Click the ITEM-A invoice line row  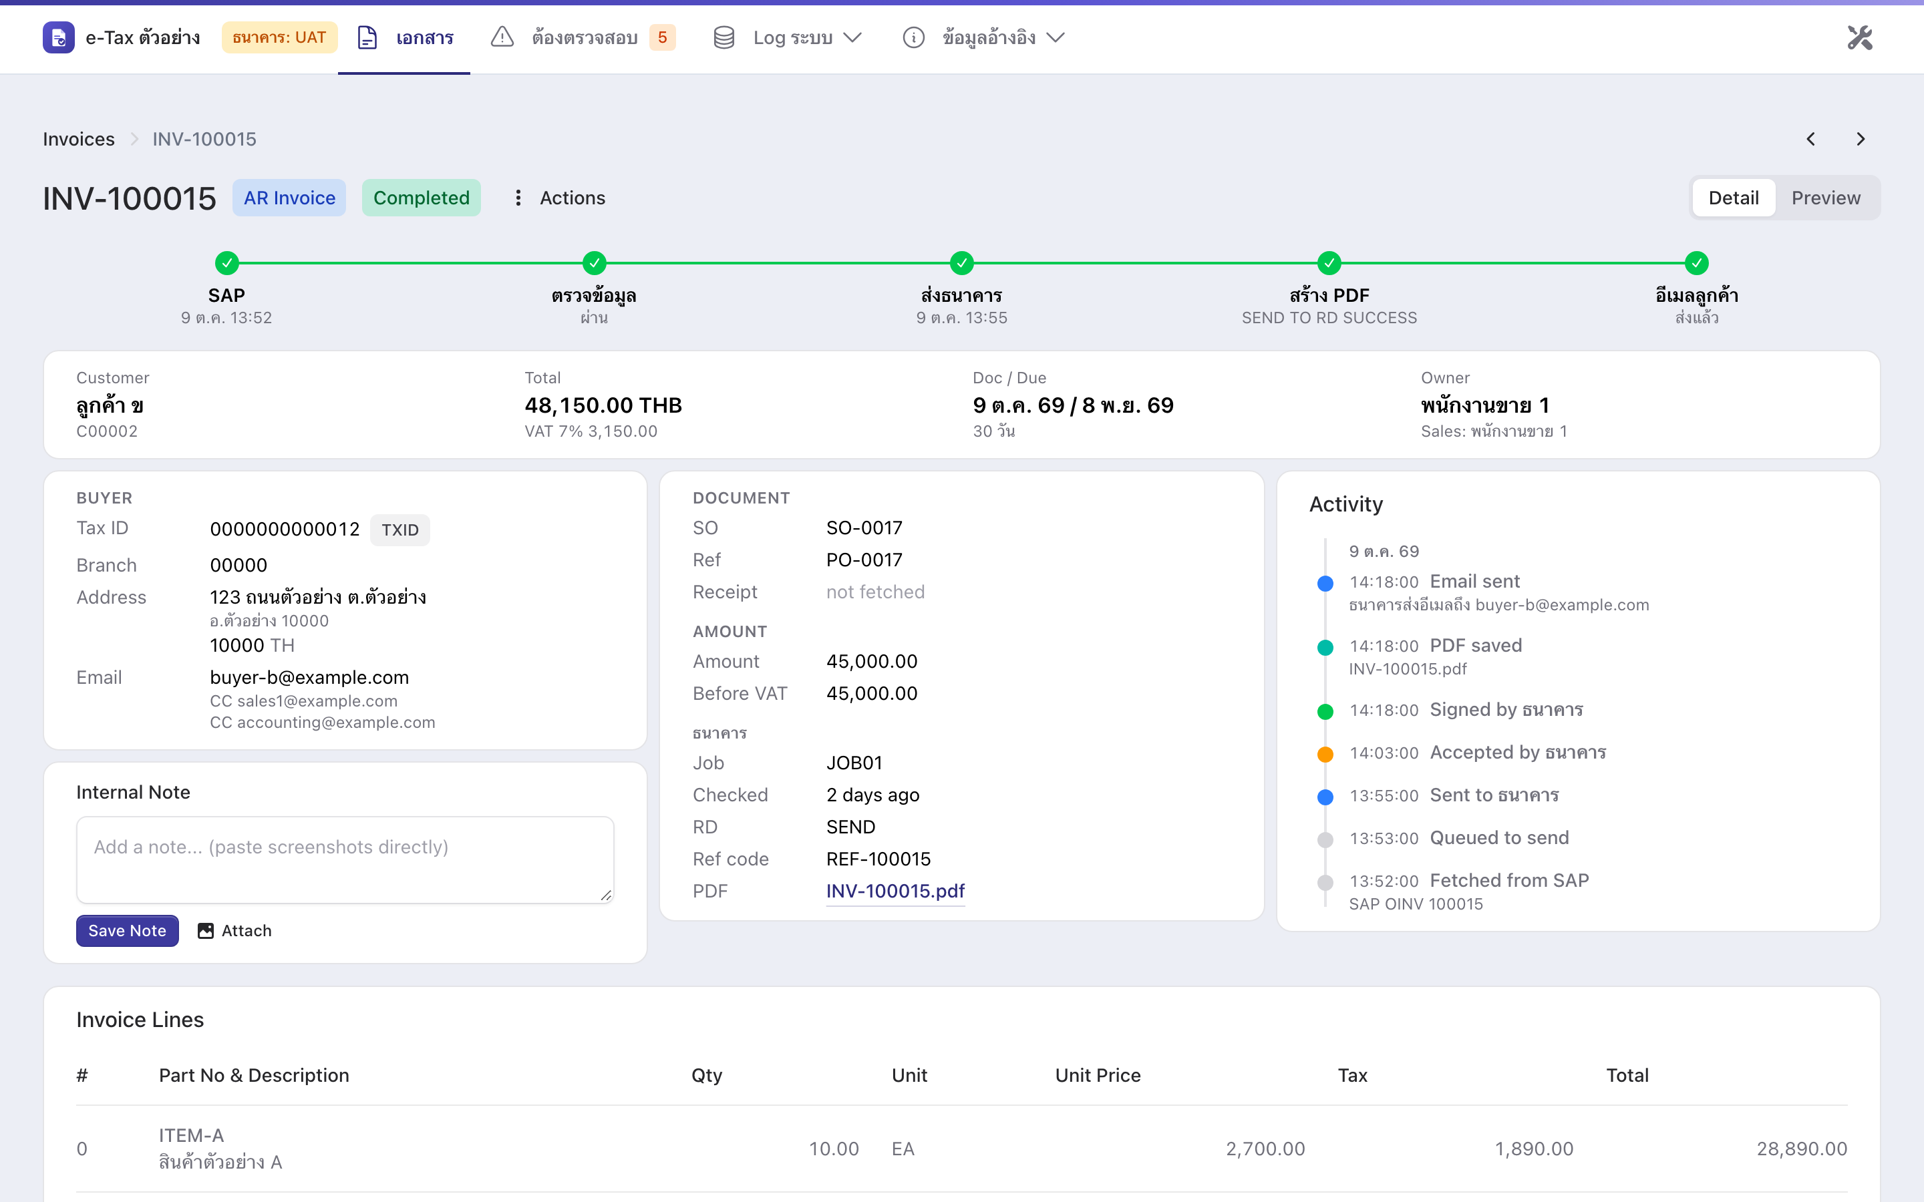click(x=961, y=1149)
